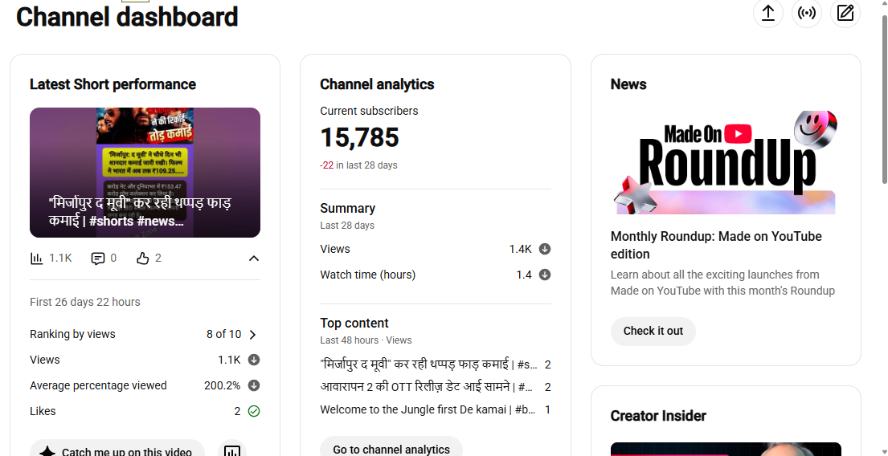The height and width of the screenshot is (456, 888).
Task: Click the 200.2% average percentage value
Action: coord(222,385)
